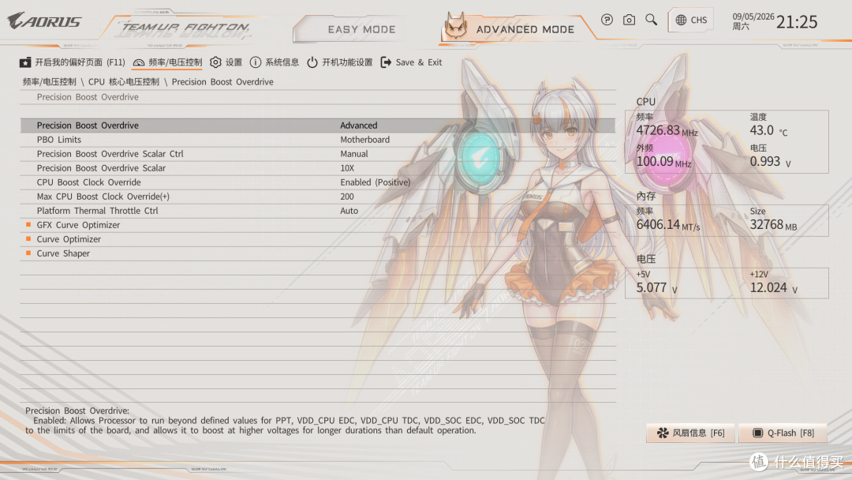Viewport: 852px width, 480px height.
Task: Change Scalar Ctrl Manual value
Action: (353, 153)
